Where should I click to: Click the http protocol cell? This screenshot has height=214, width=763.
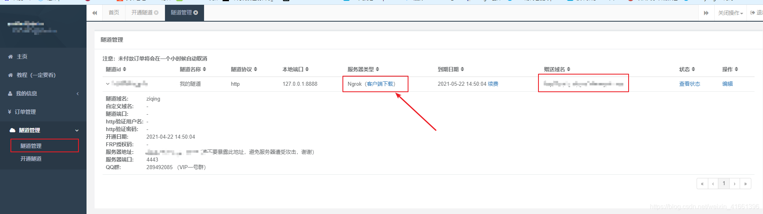[x=235, y=84]
